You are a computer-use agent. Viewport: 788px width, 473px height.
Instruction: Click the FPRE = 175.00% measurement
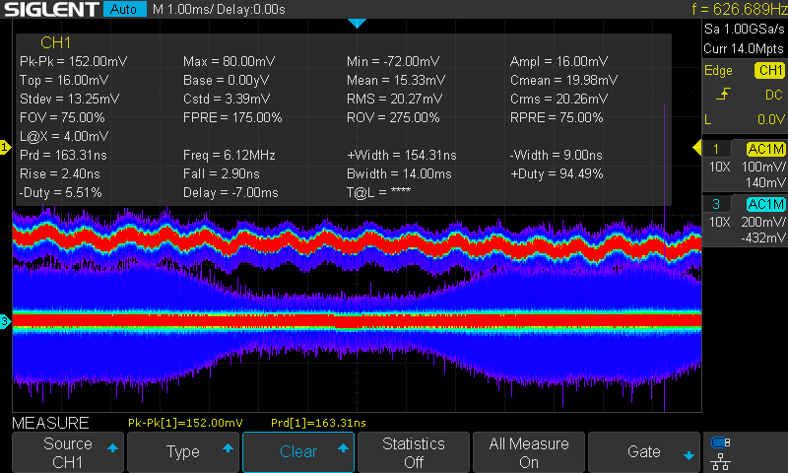232,117
